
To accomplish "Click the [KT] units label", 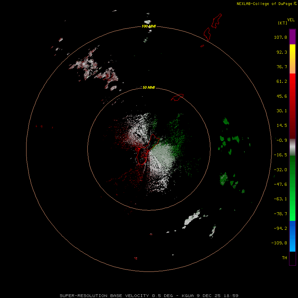I will [282, 23].
